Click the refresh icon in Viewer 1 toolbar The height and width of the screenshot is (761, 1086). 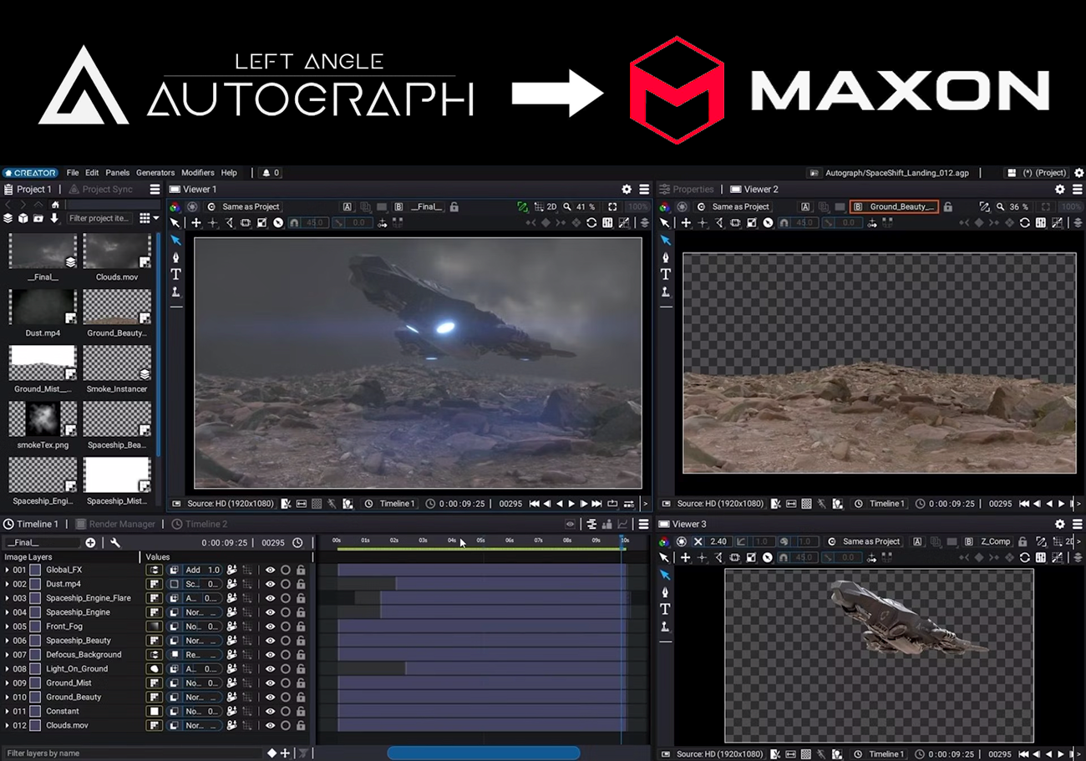tap(591, 223)
